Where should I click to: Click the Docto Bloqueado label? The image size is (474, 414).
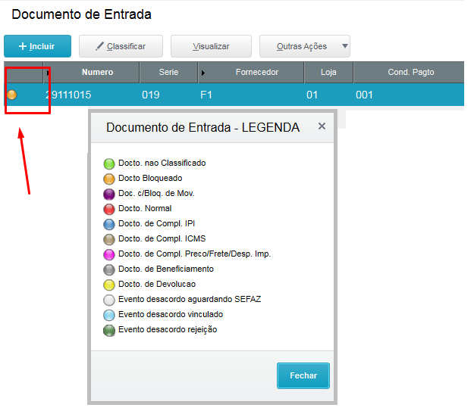[150, 178]
